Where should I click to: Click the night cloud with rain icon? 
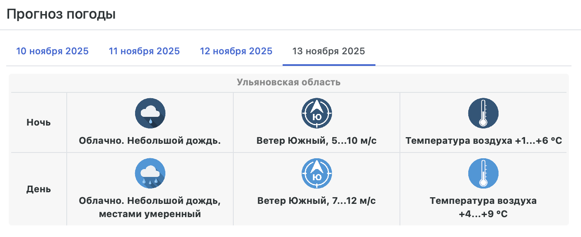tap(150, 114)
